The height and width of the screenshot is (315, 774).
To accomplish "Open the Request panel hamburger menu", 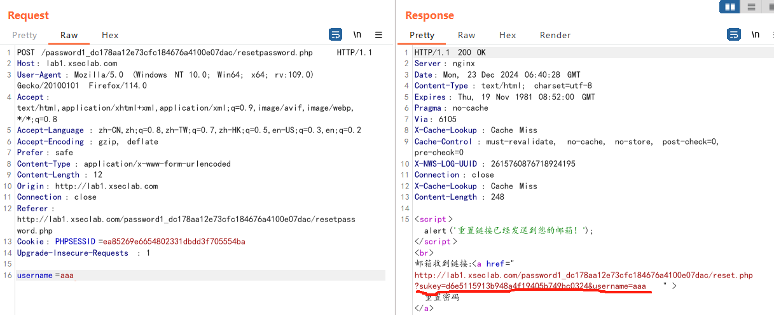I will (x=378, y=34).
